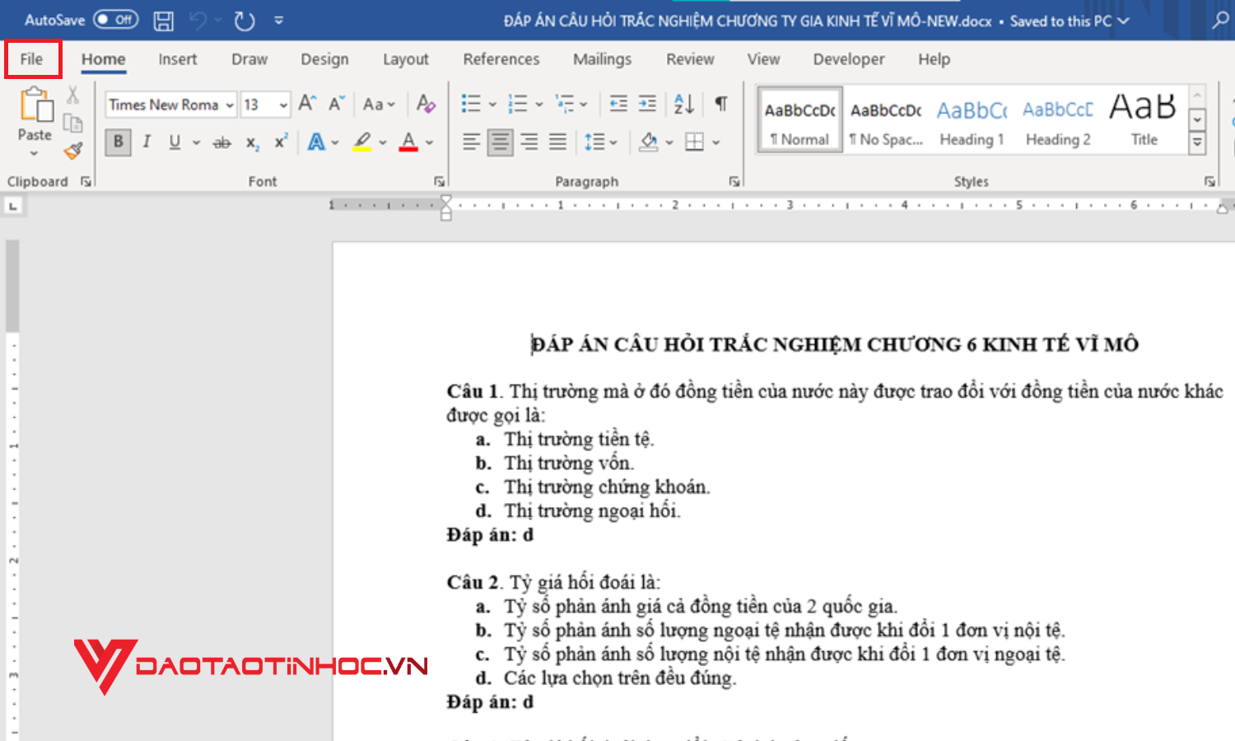Switch to the Review tab

pos(690,58)
